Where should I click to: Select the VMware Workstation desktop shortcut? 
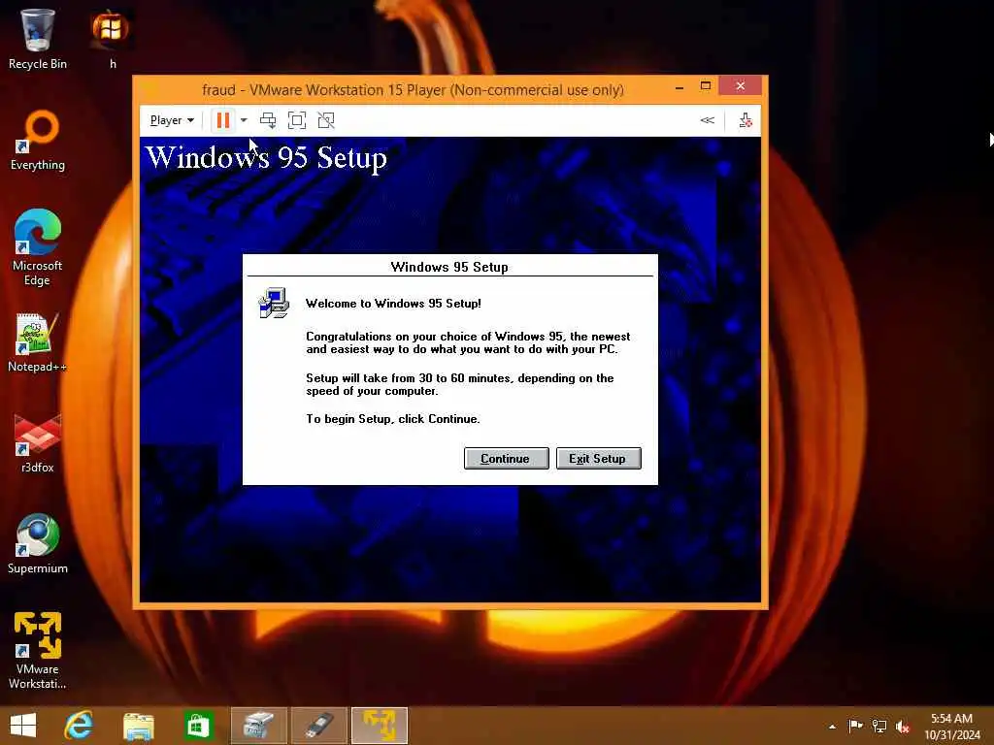click(x=38, y=651)
